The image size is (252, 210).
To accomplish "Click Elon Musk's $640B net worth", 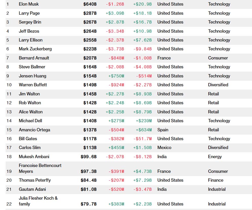I will click(90, 4).
